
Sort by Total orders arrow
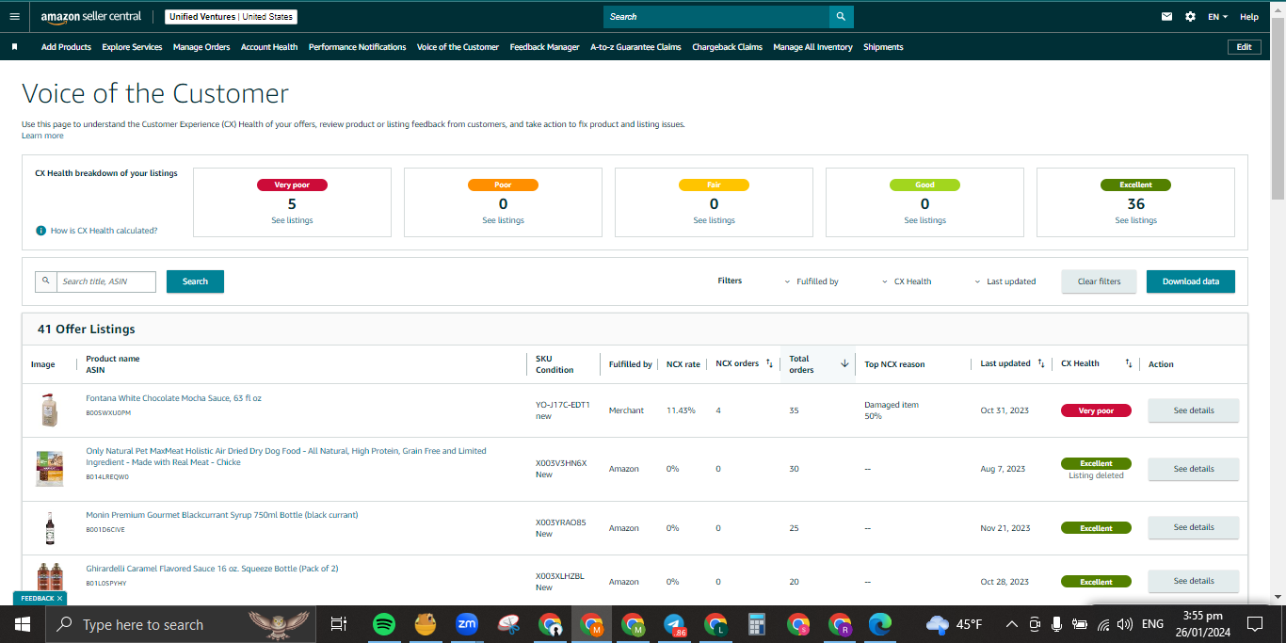[844, 363]
